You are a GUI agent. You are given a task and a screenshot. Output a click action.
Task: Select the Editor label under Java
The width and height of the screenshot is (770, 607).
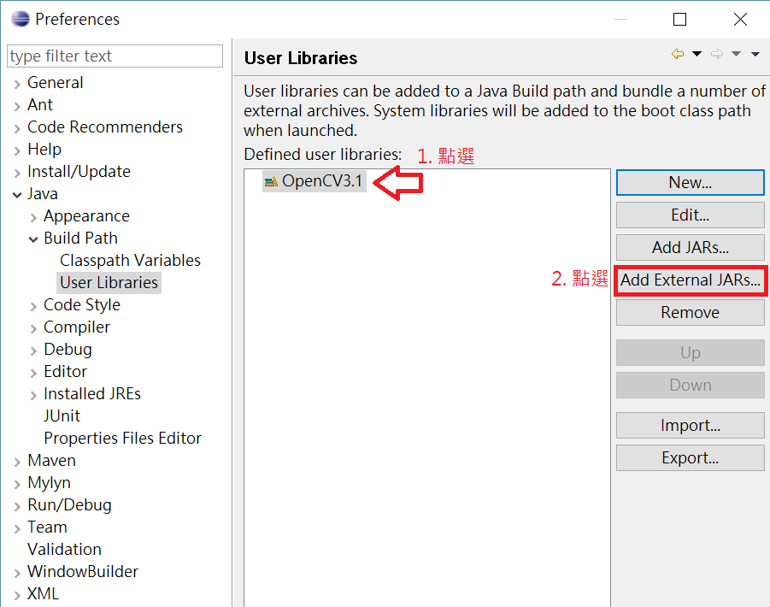[65, 372]
